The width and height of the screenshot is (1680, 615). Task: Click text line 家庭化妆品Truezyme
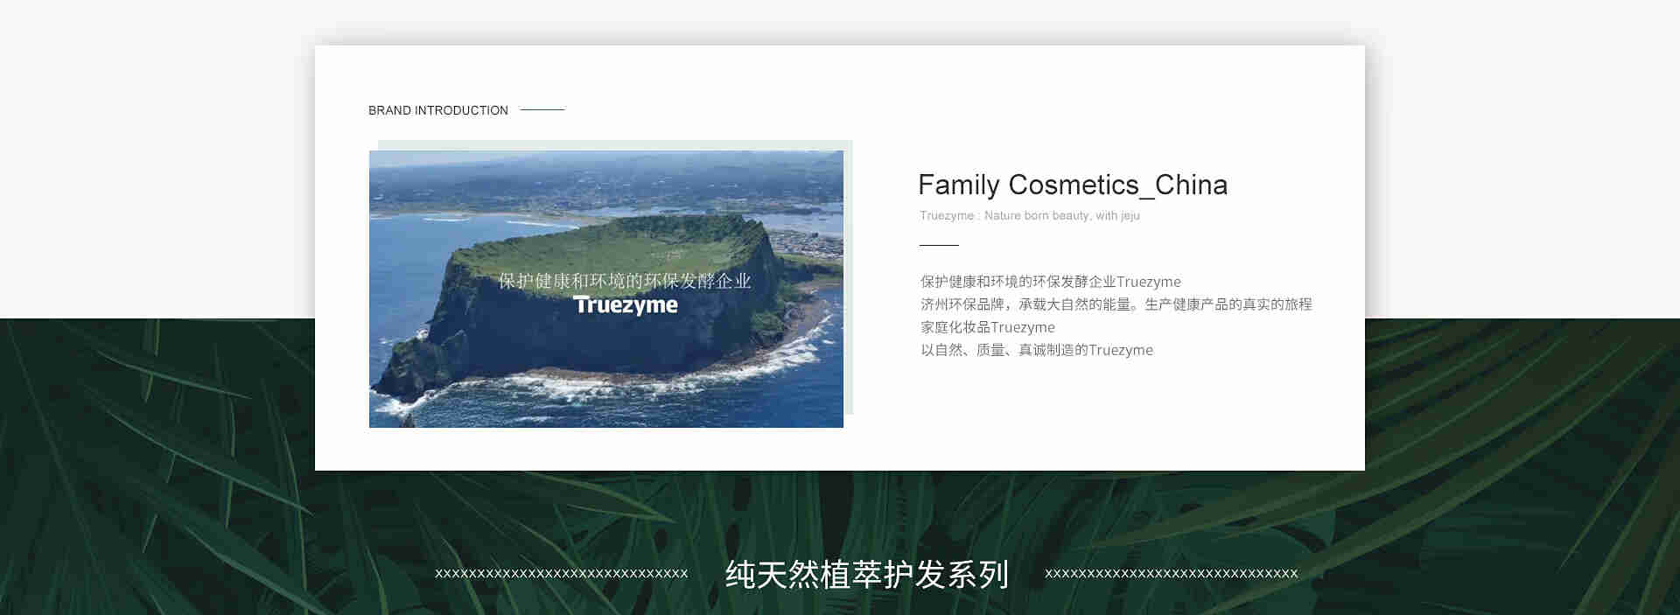point(988,327)
